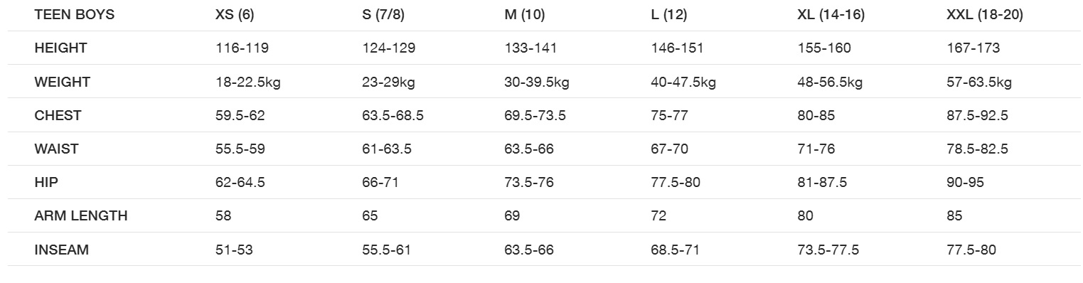This screenshot has width=1083, height=283.
Task: Click the CHEST row label
Action: click(x=58, y=115)
